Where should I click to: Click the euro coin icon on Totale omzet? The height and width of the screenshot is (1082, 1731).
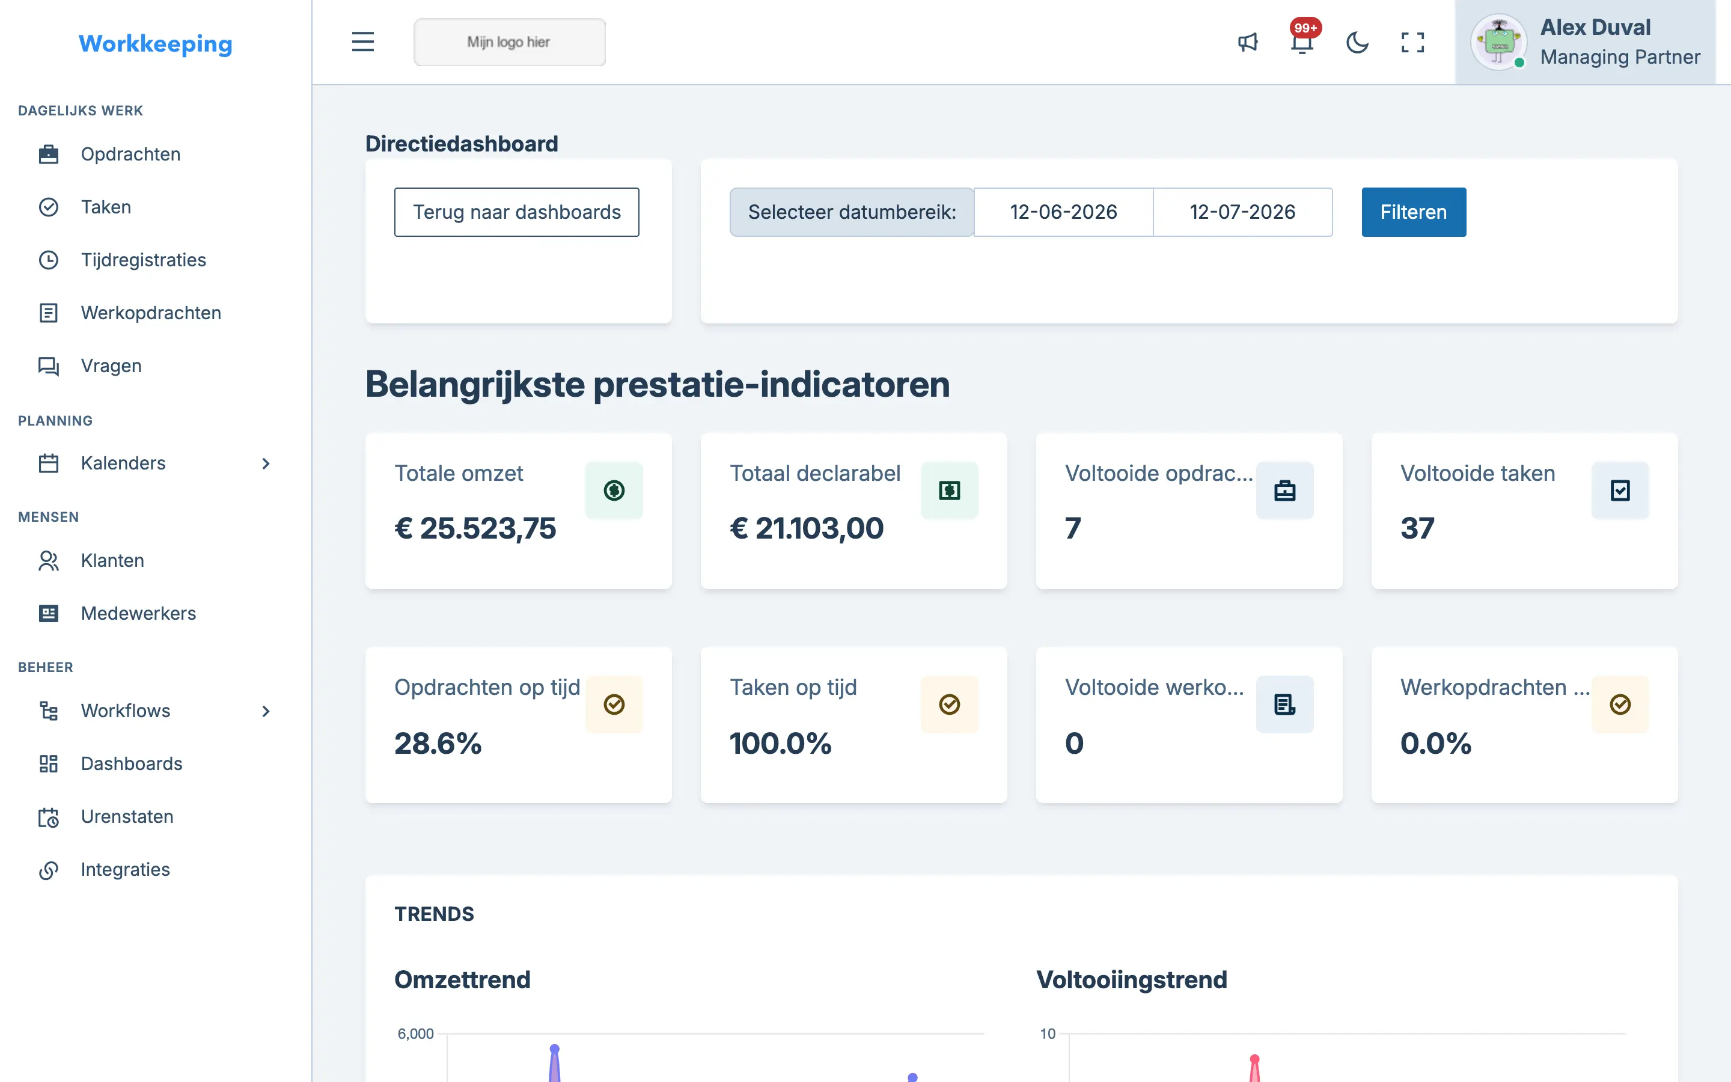(614, 490)
